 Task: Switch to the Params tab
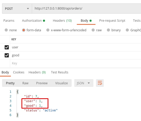click(x=9, y=21)
